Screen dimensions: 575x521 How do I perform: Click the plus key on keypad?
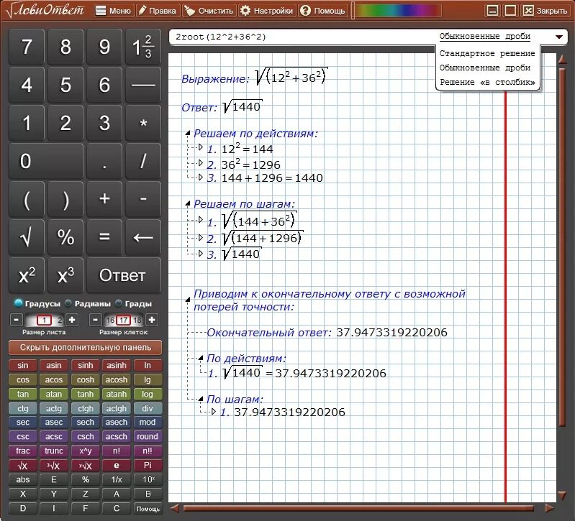(x=104, y=199)
